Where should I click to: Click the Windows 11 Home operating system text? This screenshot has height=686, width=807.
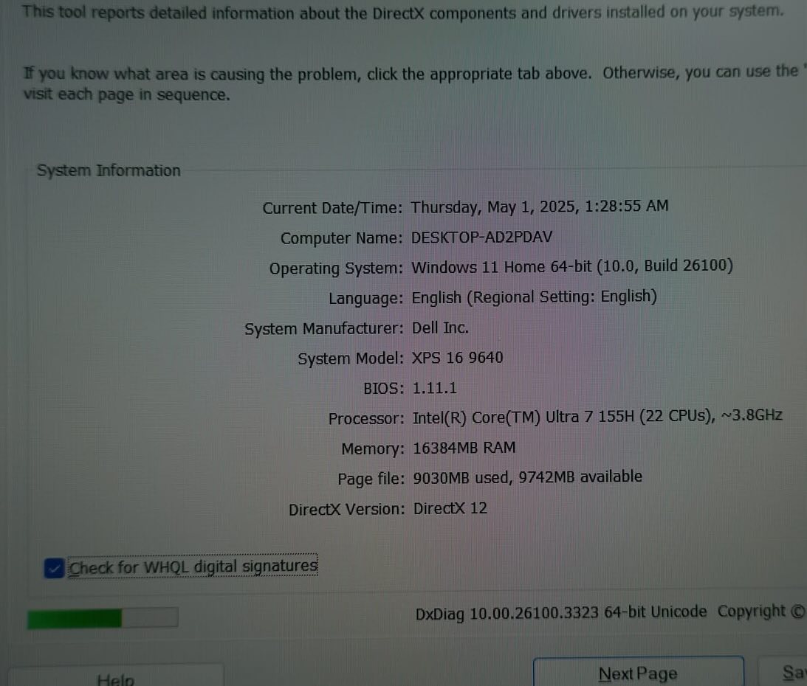click(x=571, y=266)
